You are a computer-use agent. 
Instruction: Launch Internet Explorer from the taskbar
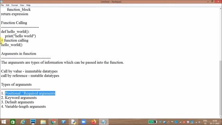pyautogui.click(x=23, y=122)
